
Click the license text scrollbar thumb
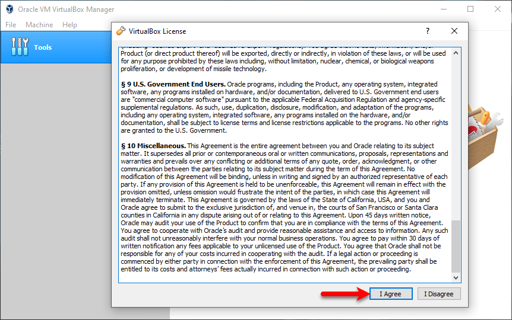click(x=456, y=247)
